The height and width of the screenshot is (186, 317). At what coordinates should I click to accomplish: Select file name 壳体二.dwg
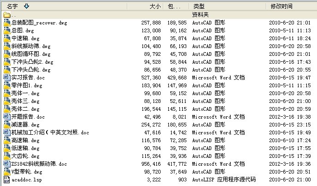25,109
